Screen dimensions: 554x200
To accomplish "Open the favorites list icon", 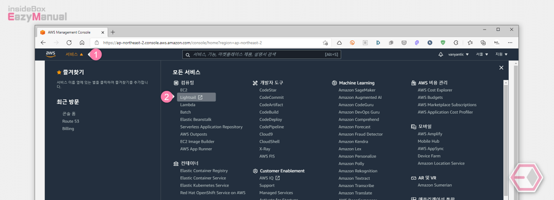I will pos(470,42).
